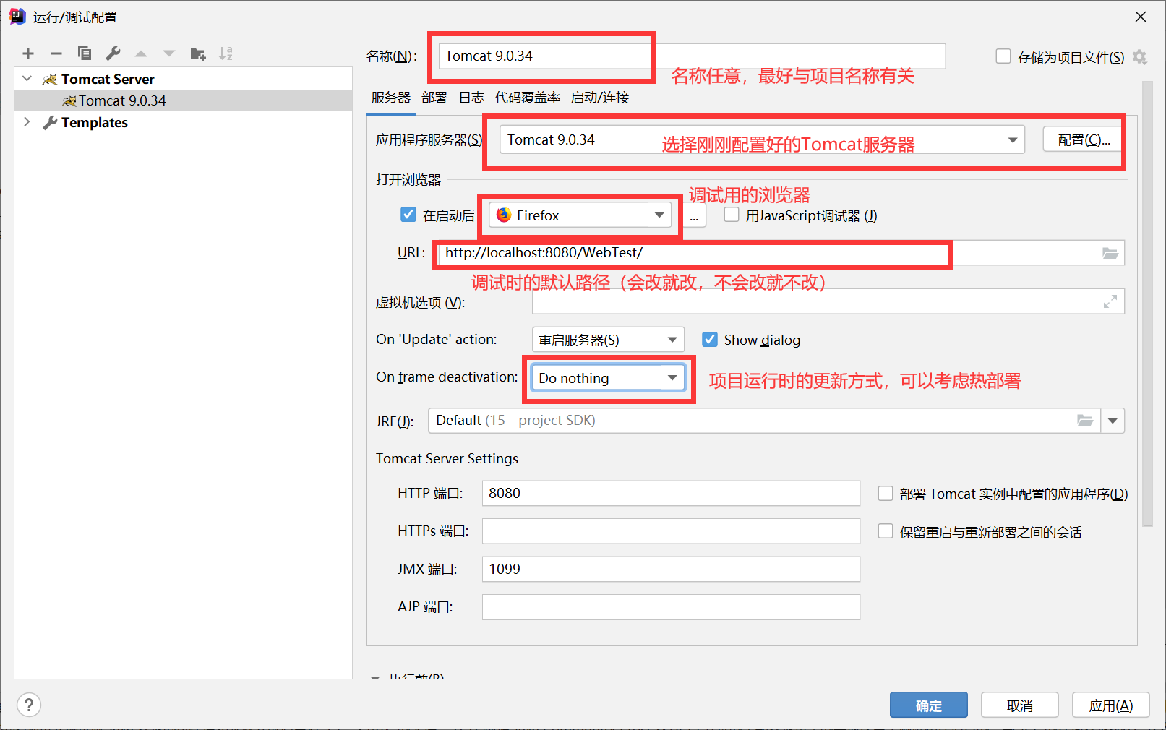Expand the Templates tree node
The width and height of the screenshot is (1166, 730).
pyautogui.click(x=27, y=122)
